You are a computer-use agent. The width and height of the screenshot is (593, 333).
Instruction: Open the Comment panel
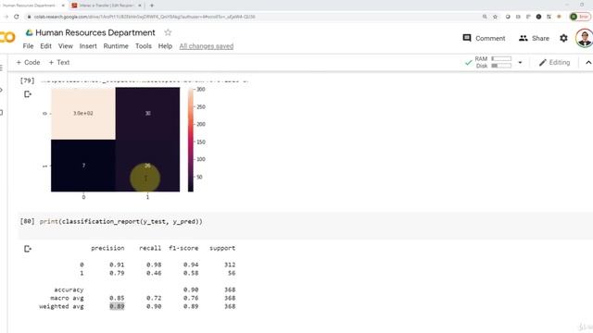pyautogui.click(x=484, y=38)
